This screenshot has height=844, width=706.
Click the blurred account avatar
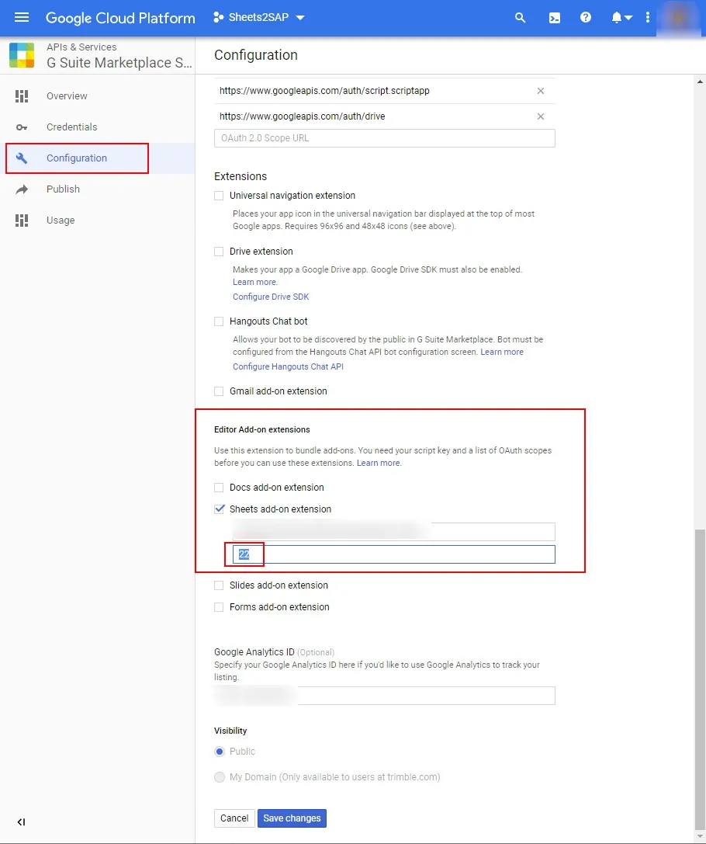click(679, 18)
